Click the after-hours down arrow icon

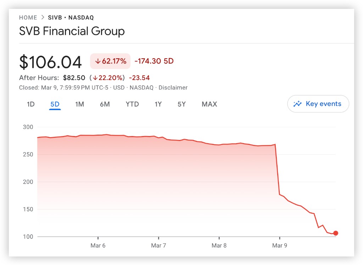95,78
